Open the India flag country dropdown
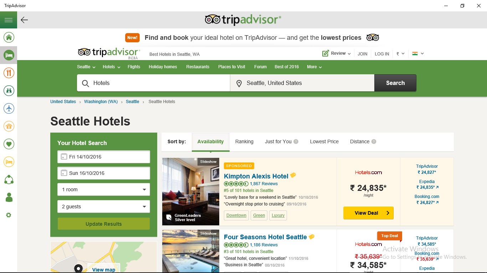Screen dimensions: 487x273 click(418, 54)
